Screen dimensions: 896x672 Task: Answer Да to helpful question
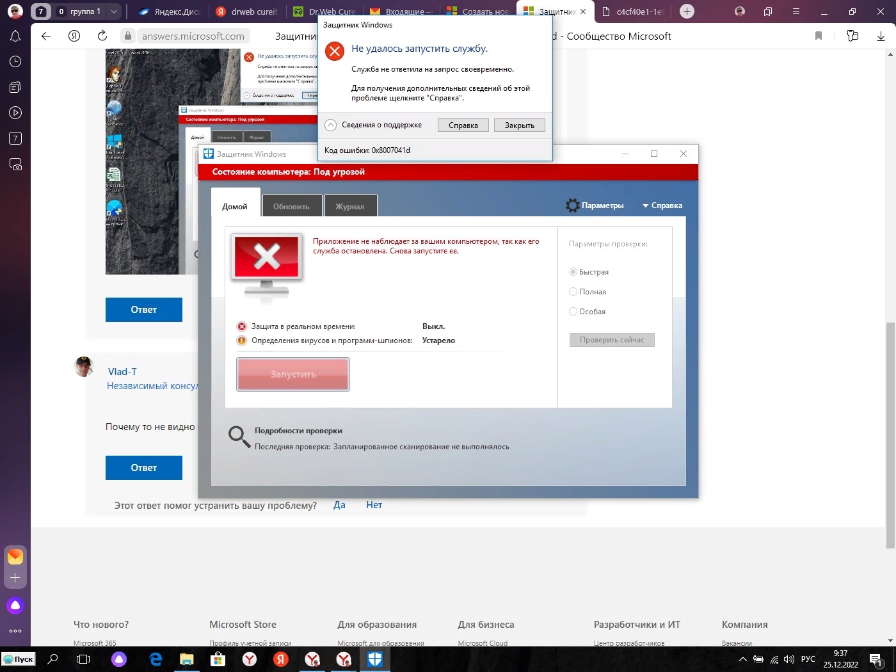point(339,505)
